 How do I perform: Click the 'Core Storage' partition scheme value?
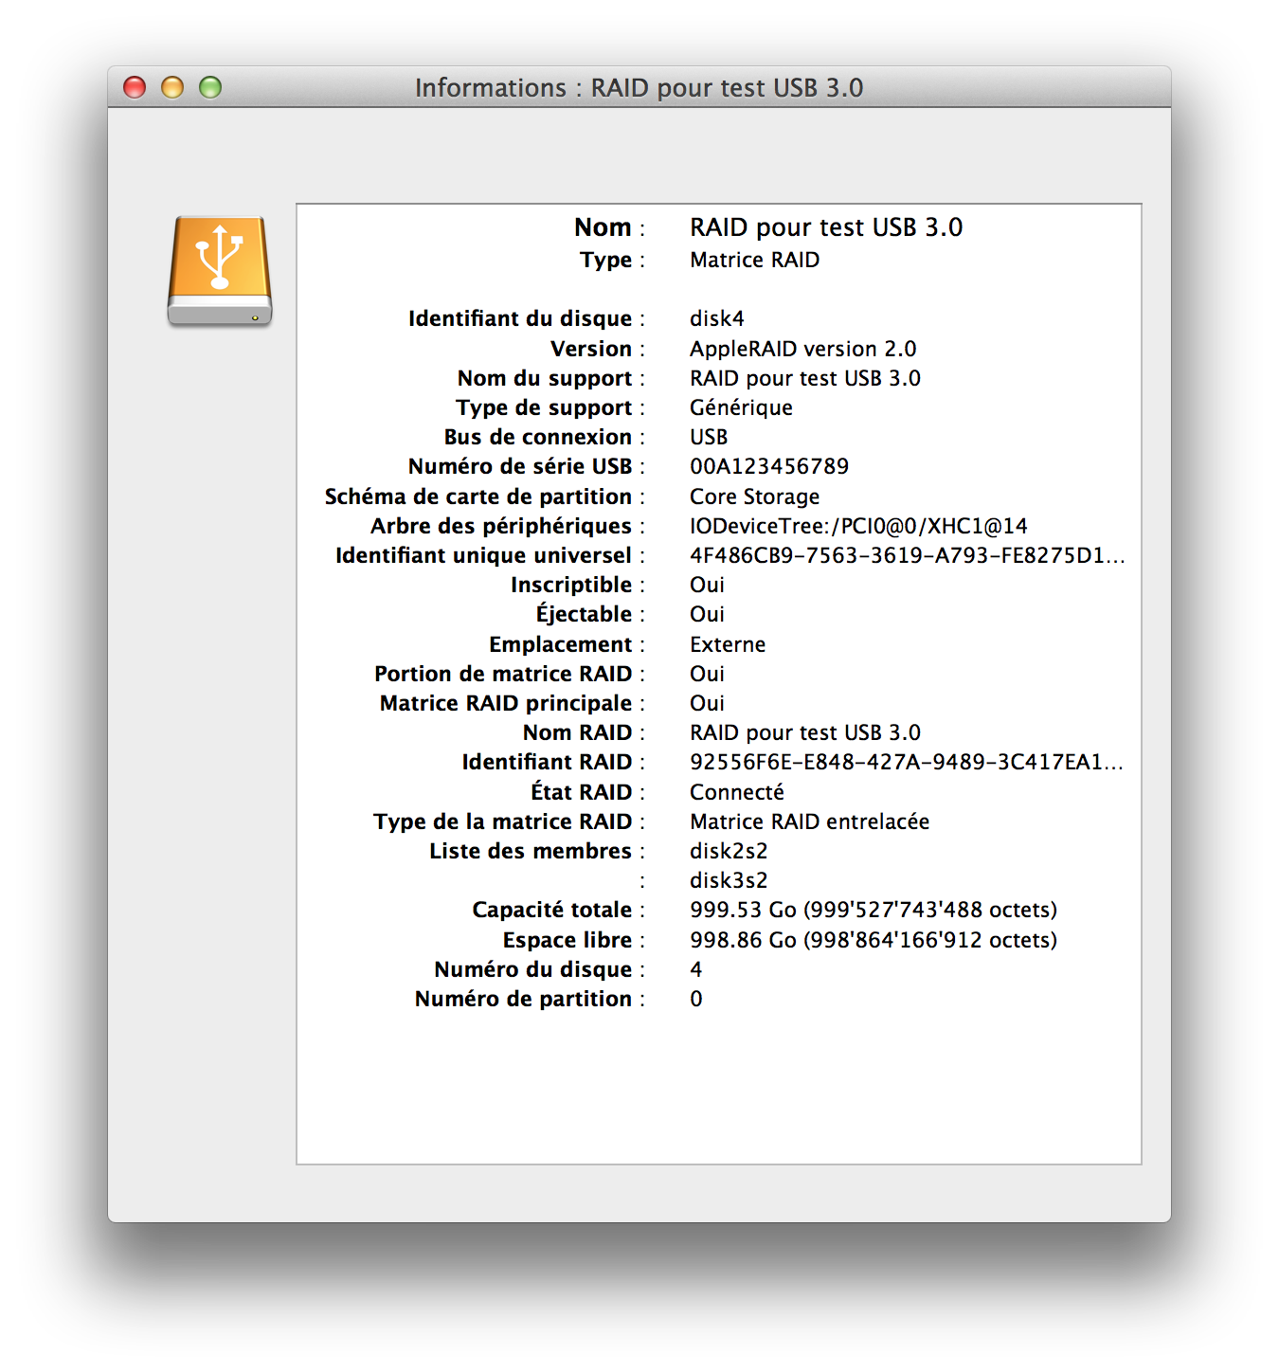click(754, 496)
